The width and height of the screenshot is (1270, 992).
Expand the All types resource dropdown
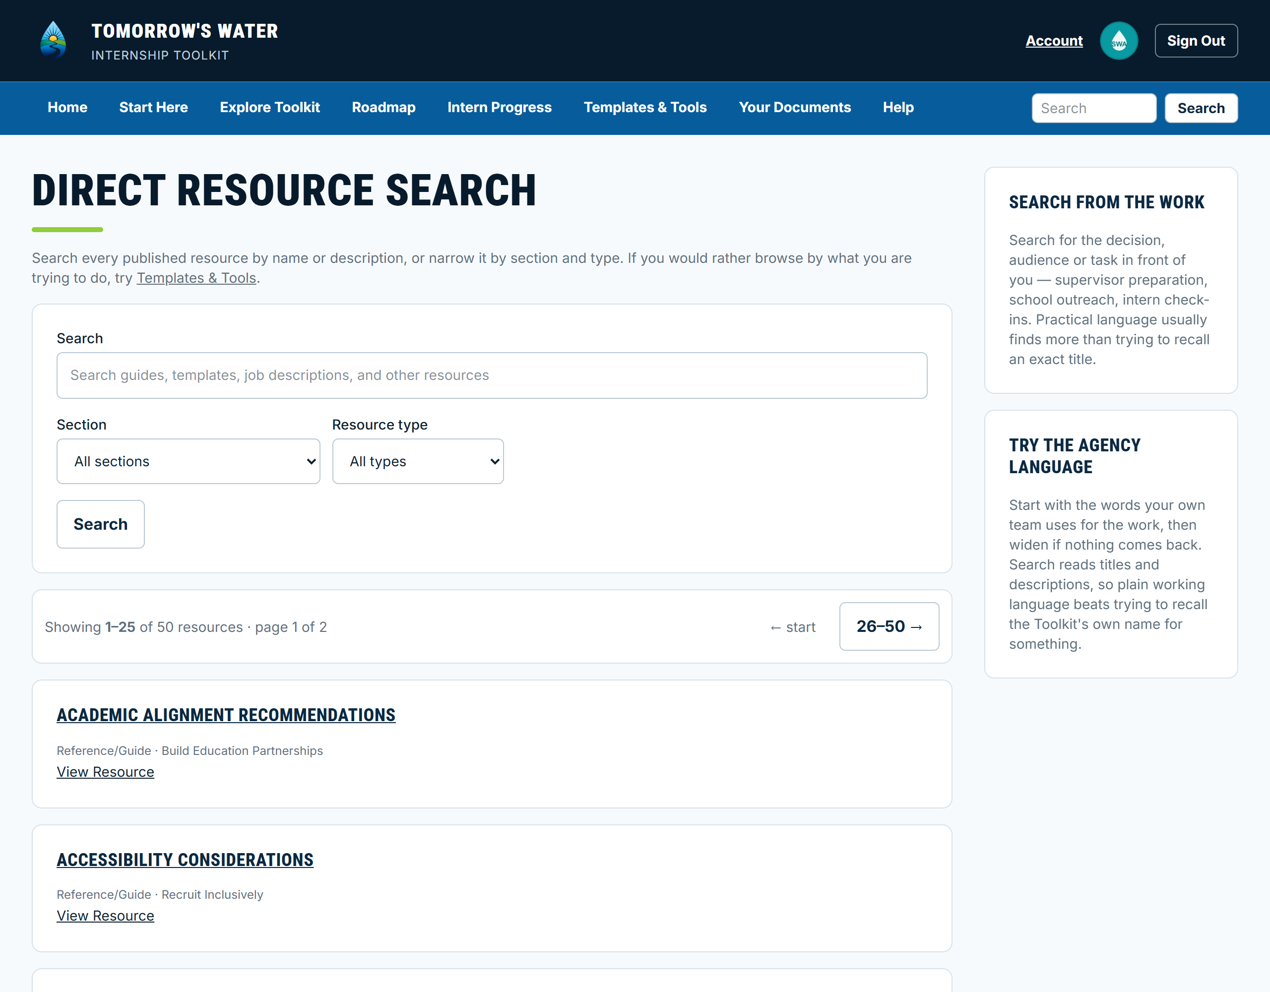(x=418, y=461)
